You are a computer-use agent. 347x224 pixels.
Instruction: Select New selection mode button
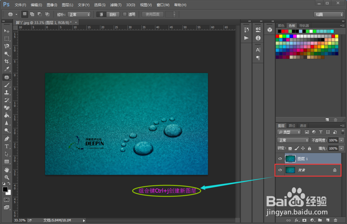click(x=25, y=14)
